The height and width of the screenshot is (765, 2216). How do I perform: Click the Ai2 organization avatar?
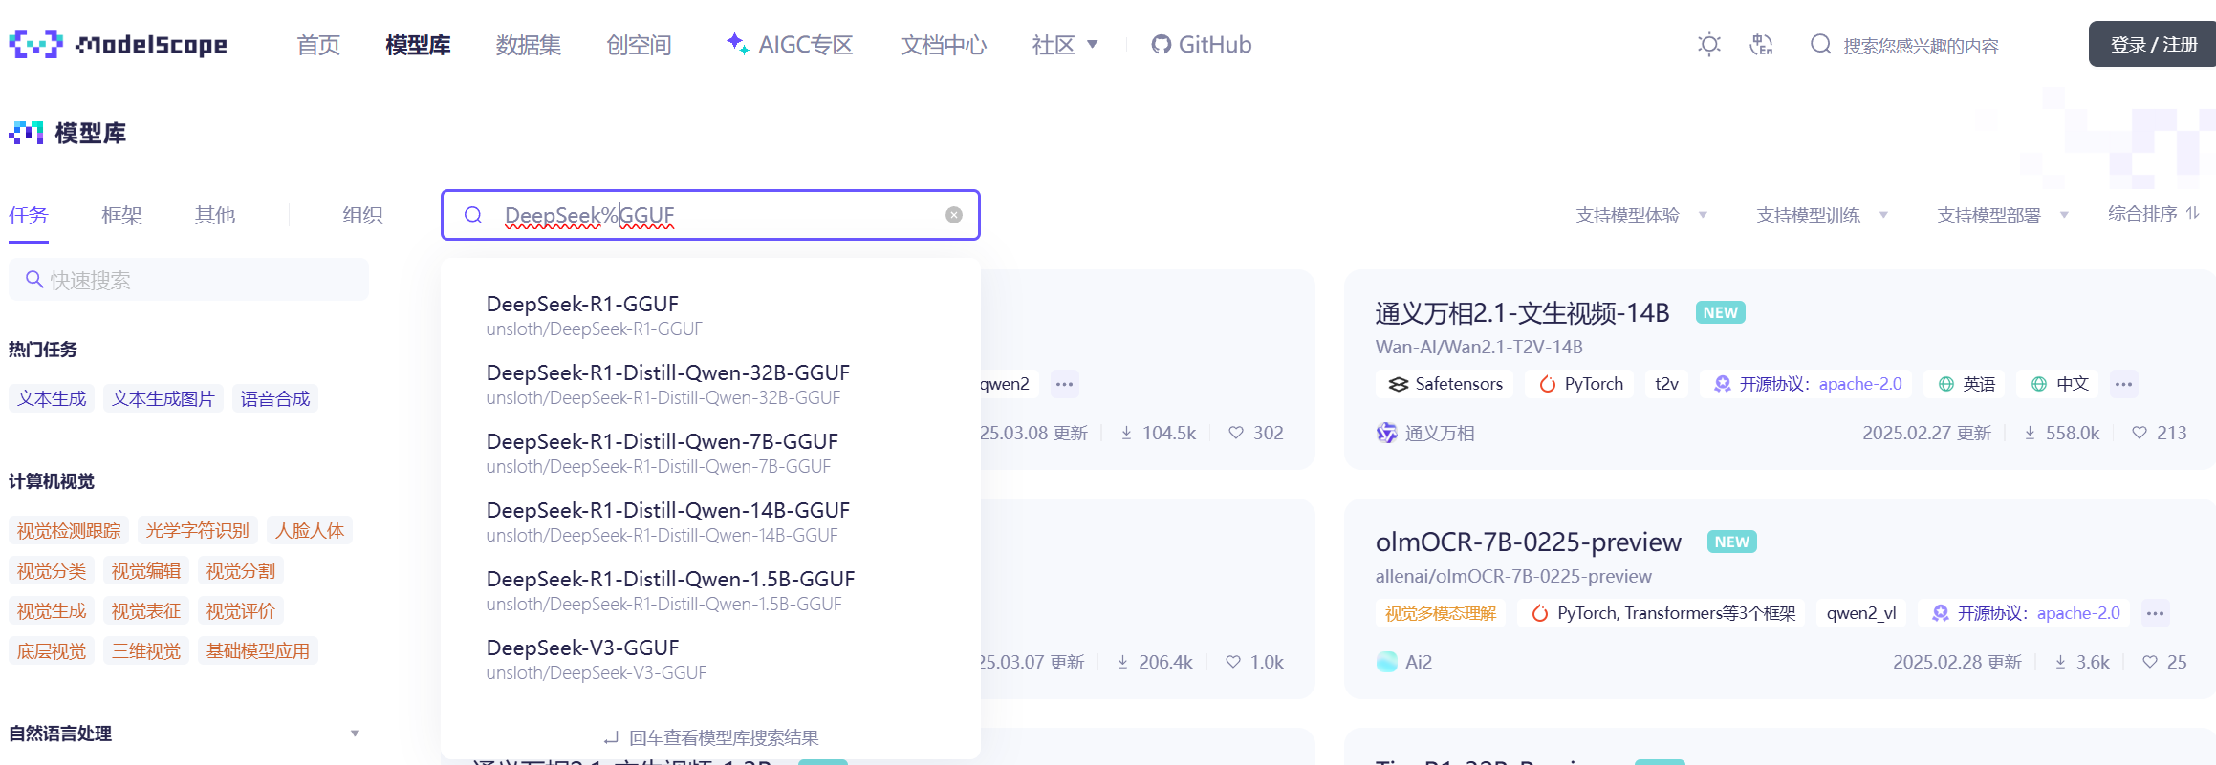point(1386,662)
